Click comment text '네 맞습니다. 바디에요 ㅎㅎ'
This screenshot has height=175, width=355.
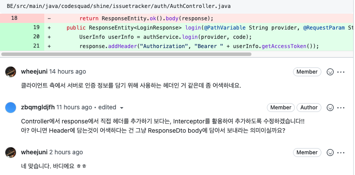(54, 167)
